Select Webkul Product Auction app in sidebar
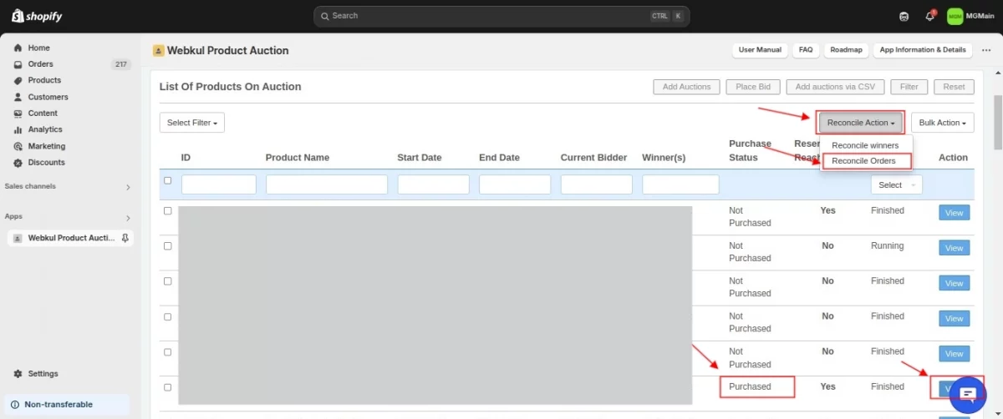The image size is (1003, 419). click(x=70, y=238)
